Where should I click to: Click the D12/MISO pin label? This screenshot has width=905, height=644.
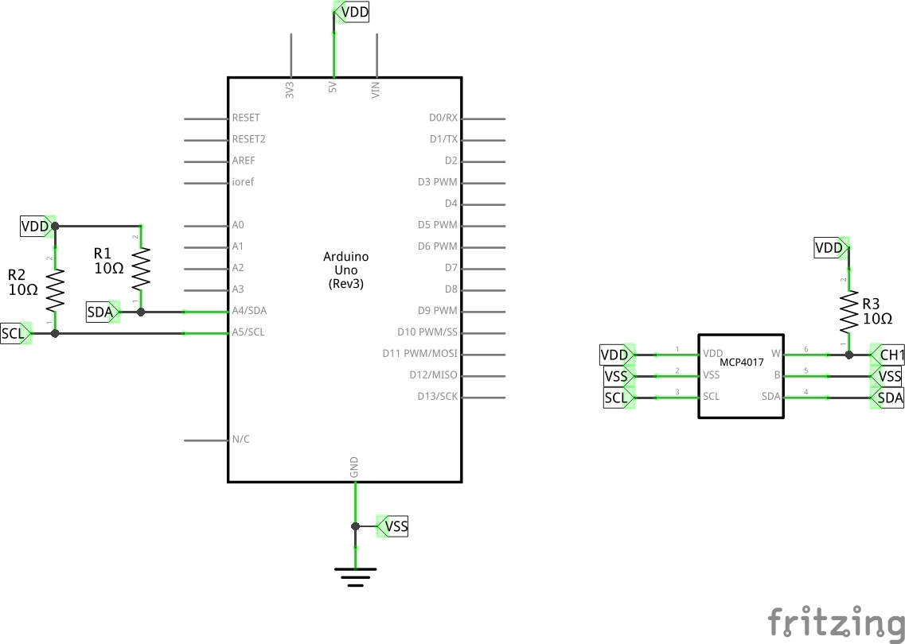coord(434,375)
